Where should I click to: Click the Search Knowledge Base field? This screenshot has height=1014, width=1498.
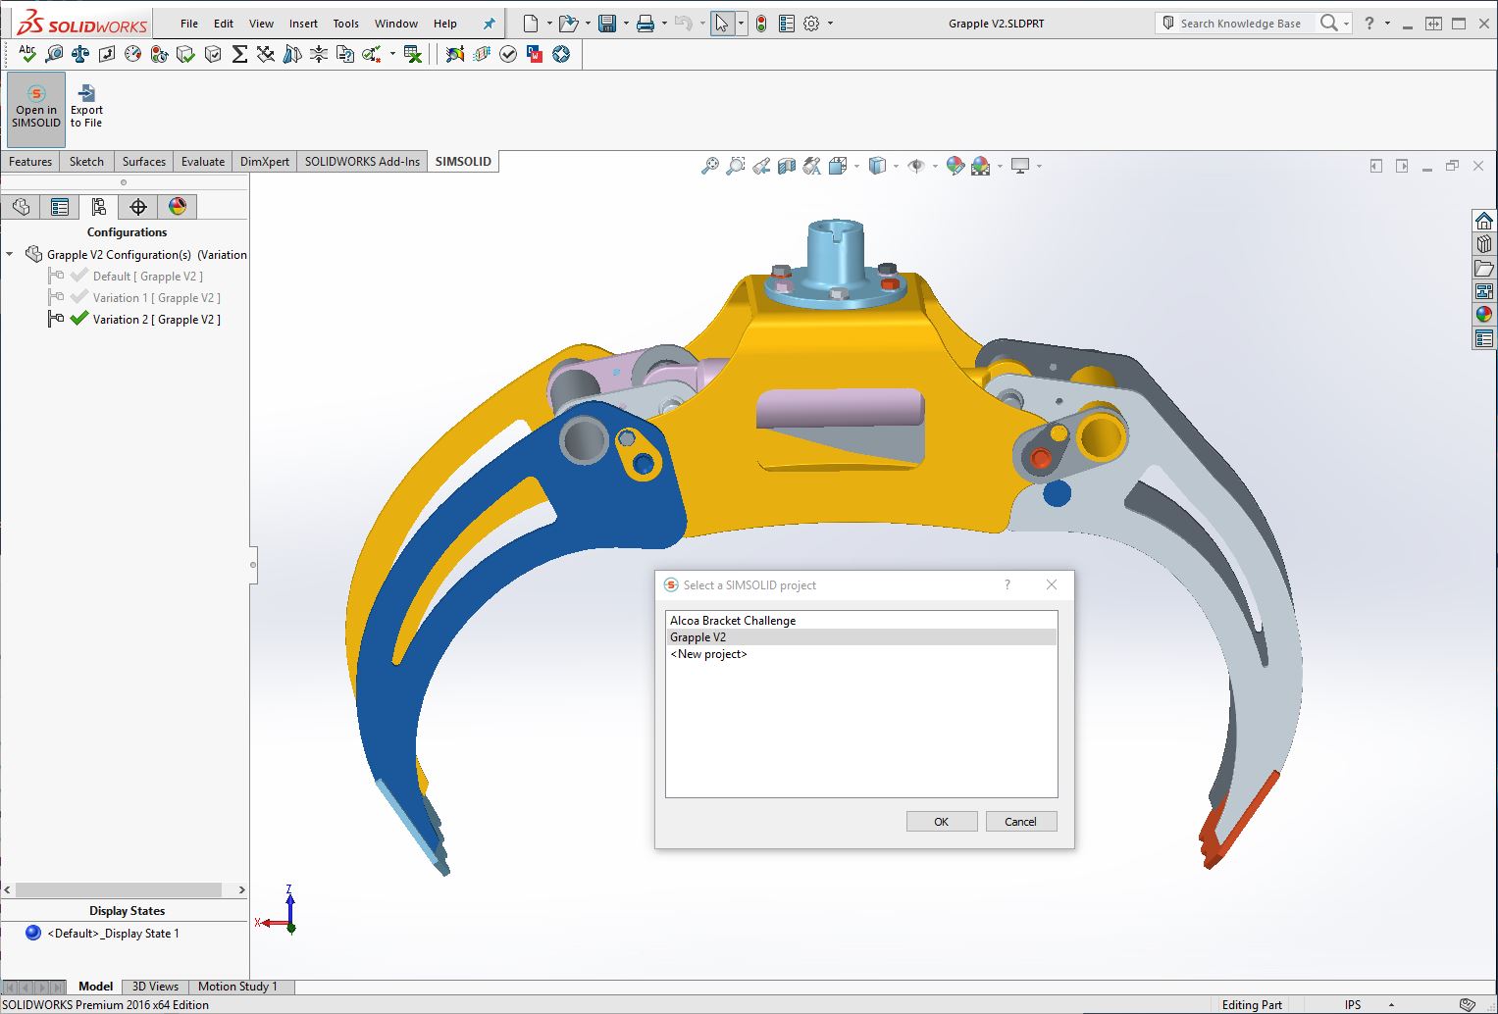[x=1240, y=24]
